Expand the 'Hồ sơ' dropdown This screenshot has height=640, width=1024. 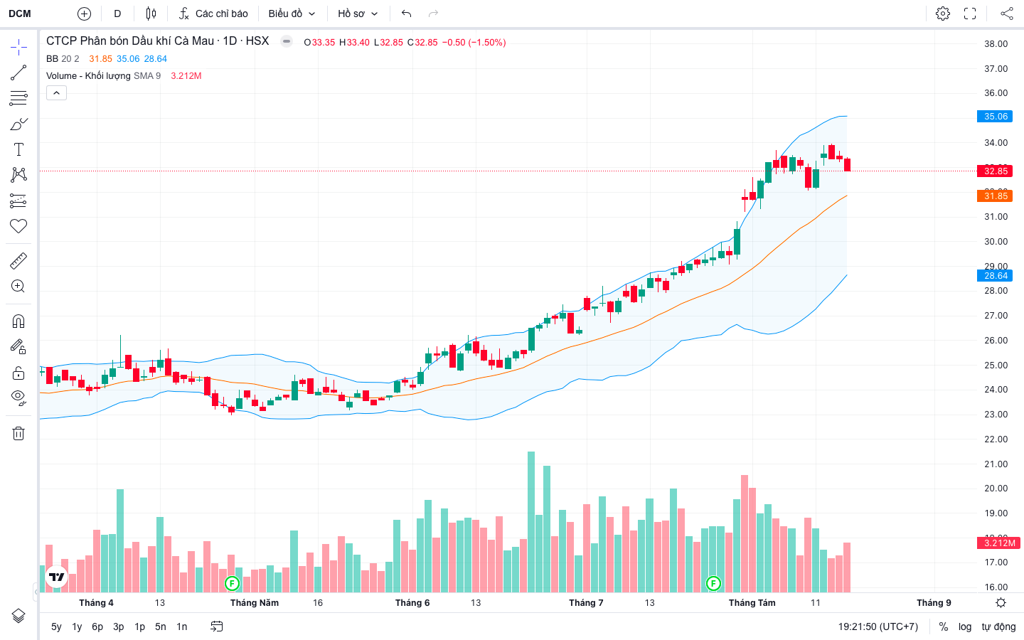358,14
